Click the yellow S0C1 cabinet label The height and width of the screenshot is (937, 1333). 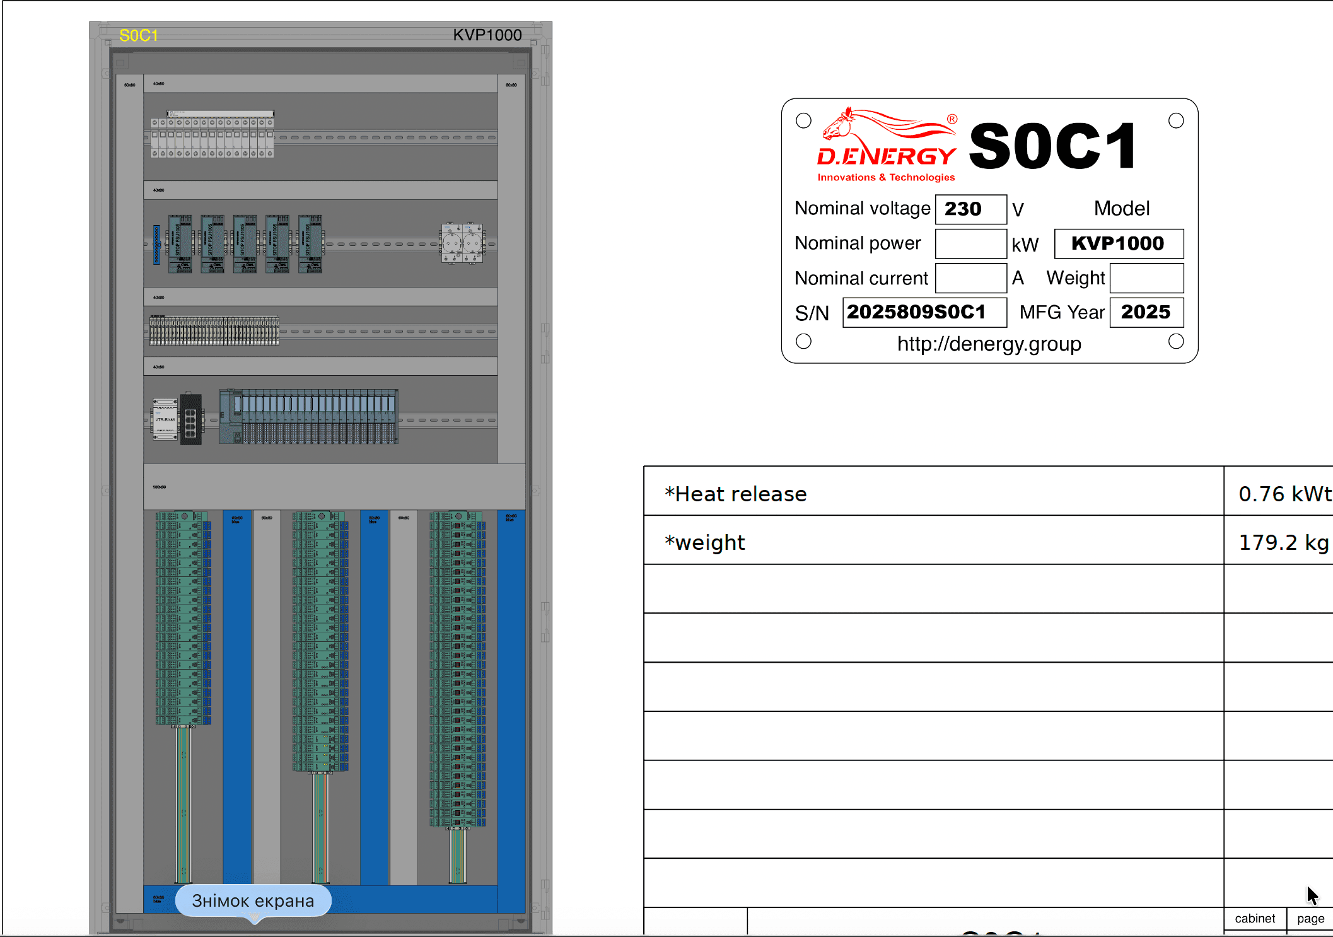pyautogui.click(x=139, y=35)
